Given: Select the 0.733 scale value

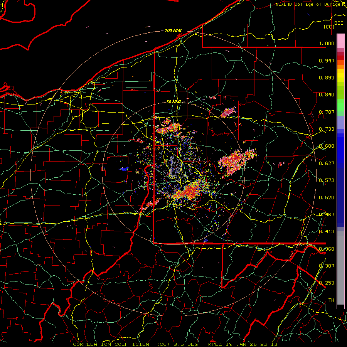Looking at the screenshot, I should click(327, 129).
